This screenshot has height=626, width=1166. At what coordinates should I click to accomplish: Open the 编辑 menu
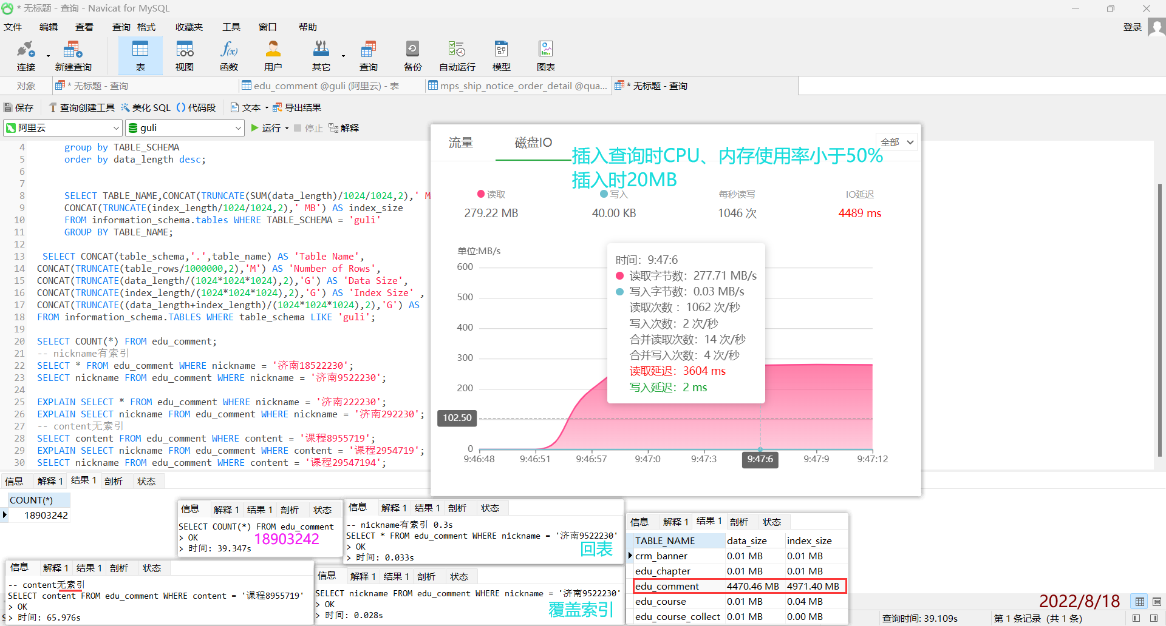[x=49, y=27]
